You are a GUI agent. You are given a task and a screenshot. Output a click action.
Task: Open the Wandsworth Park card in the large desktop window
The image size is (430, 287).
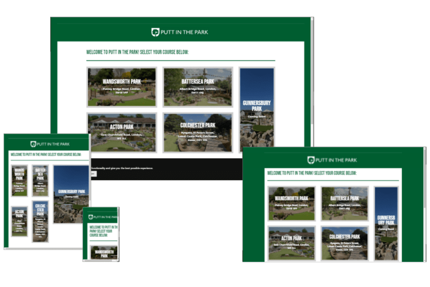pyautogui.click(x=121, y=87)
